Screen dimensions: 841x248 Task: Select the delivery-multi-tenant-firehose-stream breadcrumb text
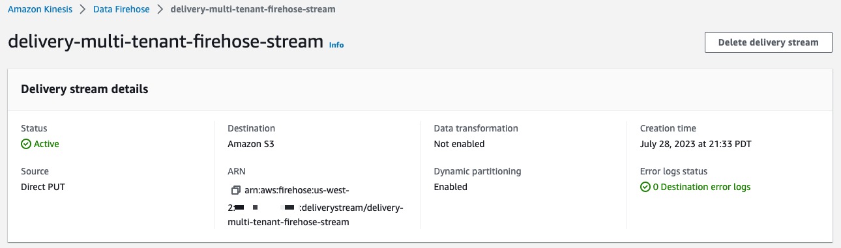click(x=253, y=10)
